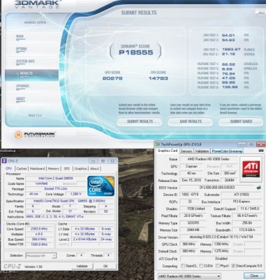This screenshot has width=266, height=280.
Task: Click the GPU-Z title bar app icon
Action: pos(158,144)
